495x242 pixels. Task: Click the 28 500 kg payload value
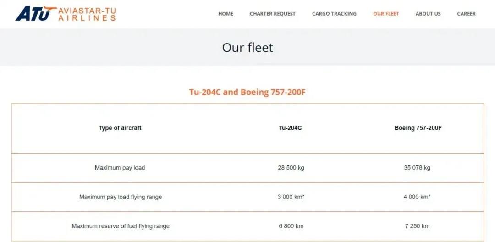291,168
